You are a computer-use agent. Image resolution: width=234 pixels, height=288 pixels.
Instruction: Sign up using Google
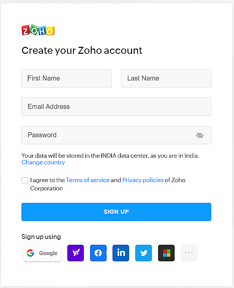[x=42, y=253]
